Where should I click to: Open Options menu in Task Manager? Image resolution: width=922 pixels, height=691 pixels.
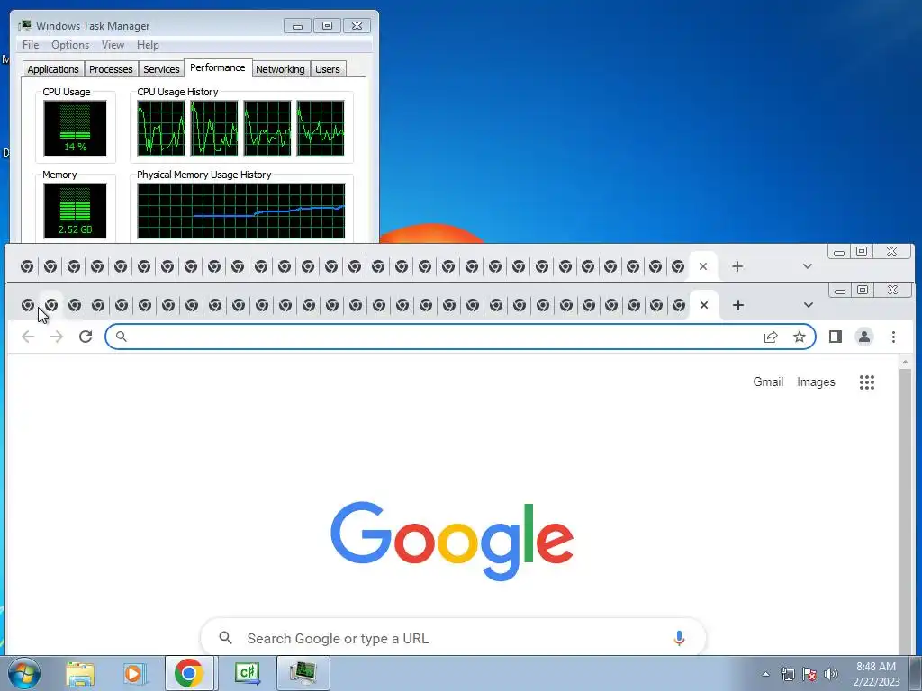pos(70,45)
